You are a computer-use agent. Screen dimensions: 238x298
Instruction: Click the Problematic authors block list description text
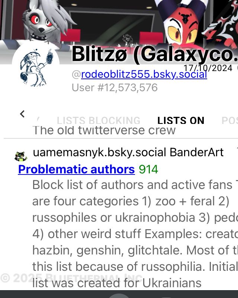pos(135,234)
